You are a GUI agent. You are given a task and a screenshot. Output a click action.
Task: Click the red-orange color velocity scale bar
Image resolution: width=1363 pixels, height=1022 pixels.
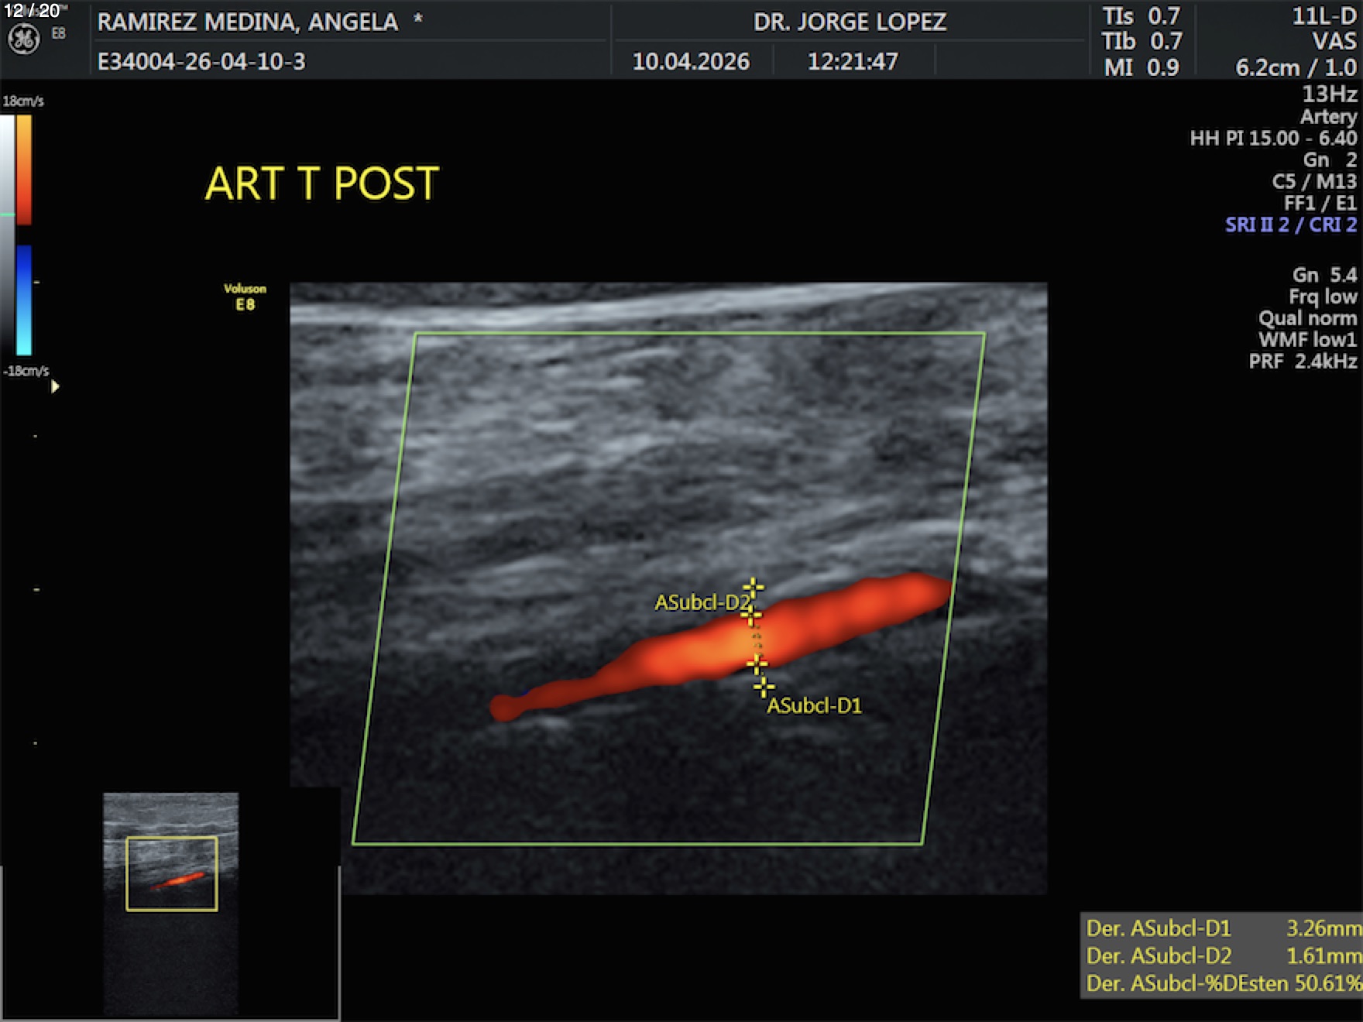24,169
